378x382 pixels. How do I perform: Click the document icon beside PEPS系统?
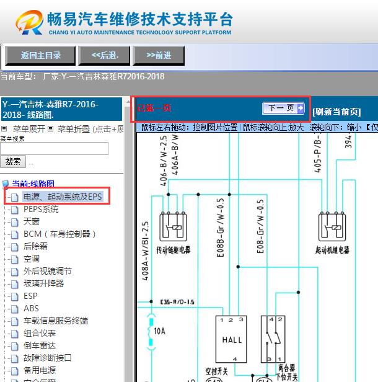(15, 210)
